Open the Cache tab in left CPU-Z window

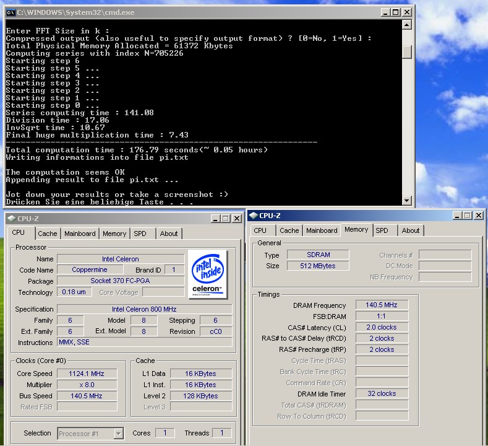pyautogui.click(x=47, y=234)
